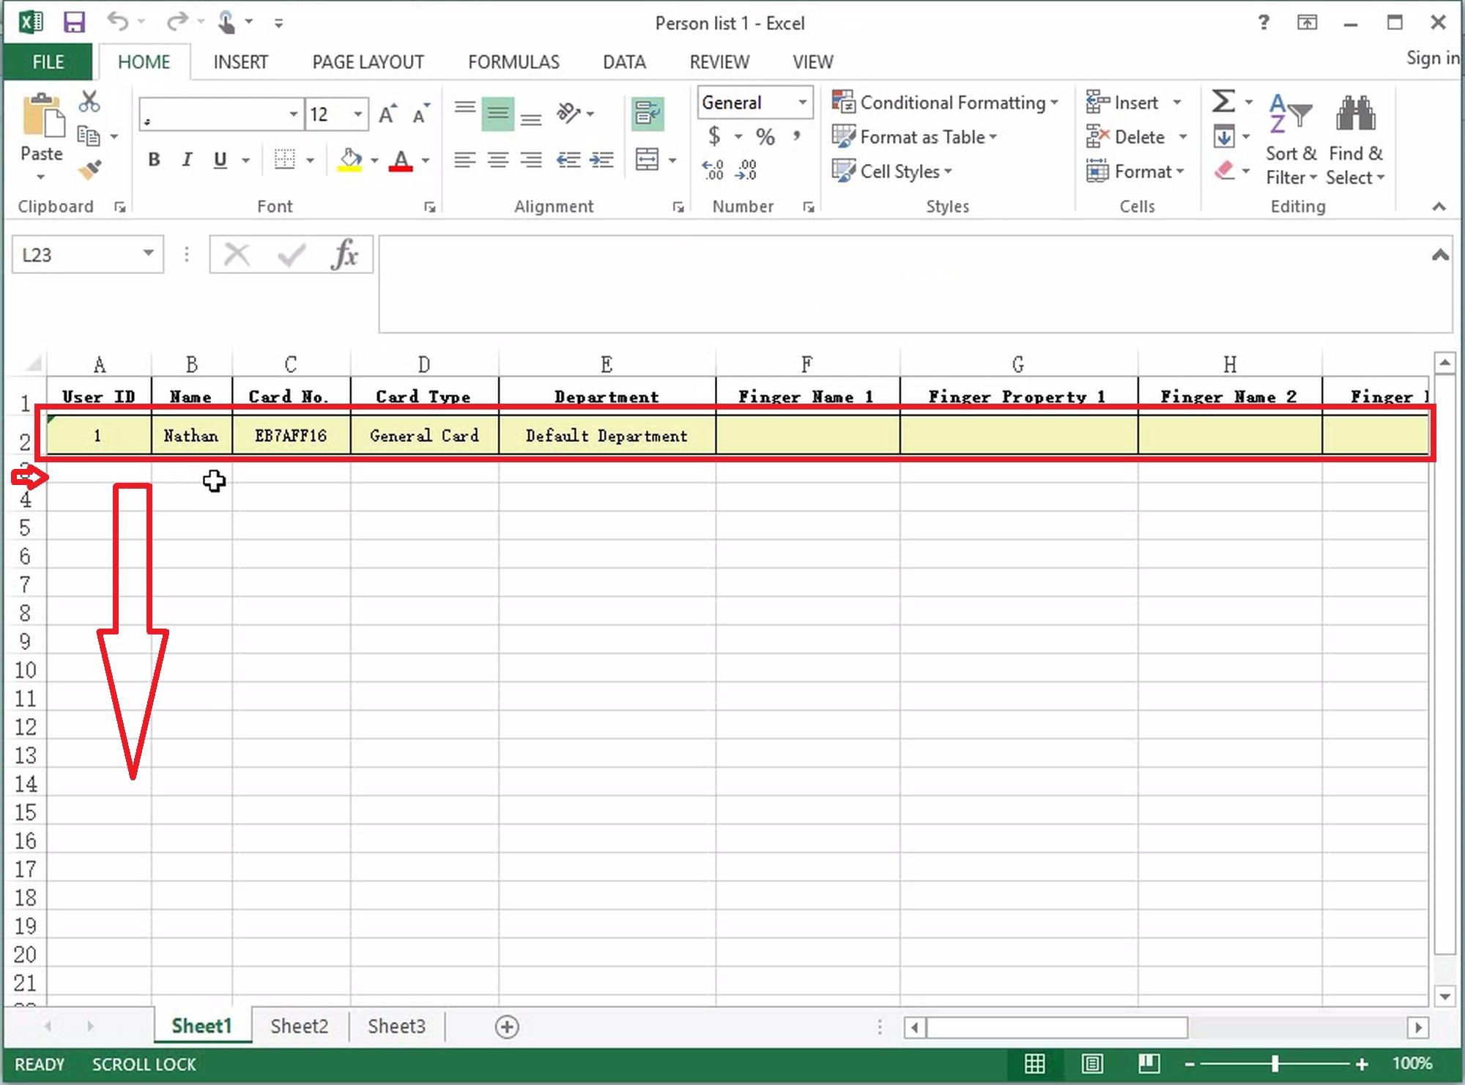
Task: Click the Format Painter brush icon
Action: [x=90, y=171]
